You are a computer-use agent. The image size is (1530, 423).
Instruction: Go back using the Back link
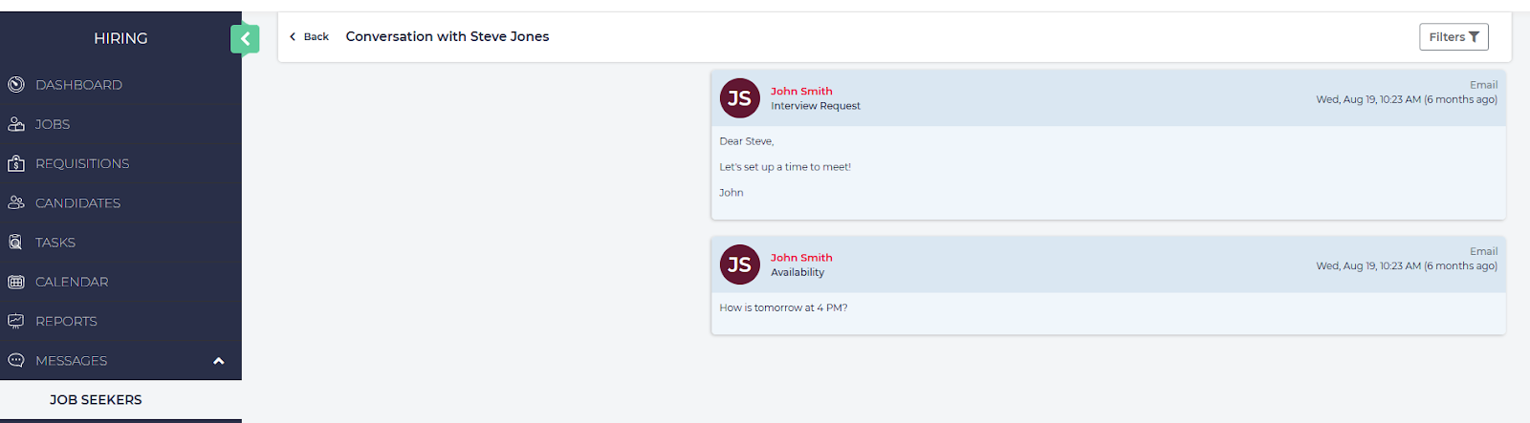tap(309, 37)
